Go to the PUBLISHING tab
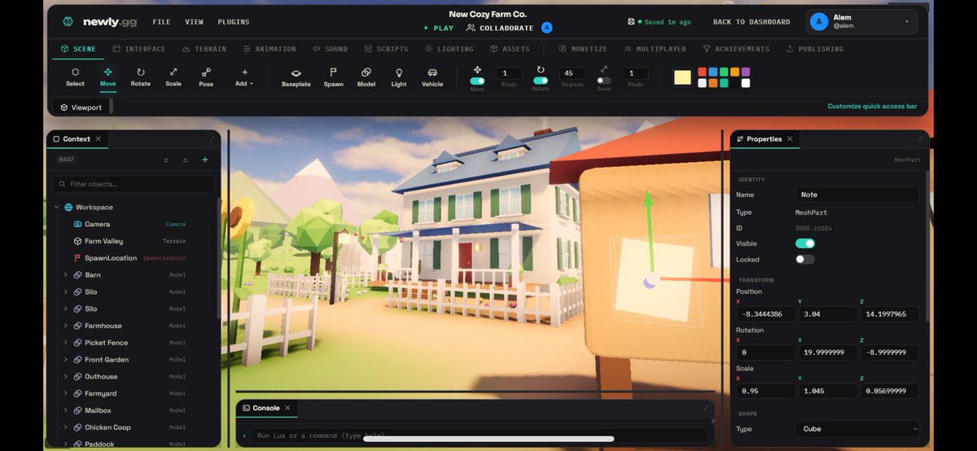This screenshot has width=977, height=451. 814,49
